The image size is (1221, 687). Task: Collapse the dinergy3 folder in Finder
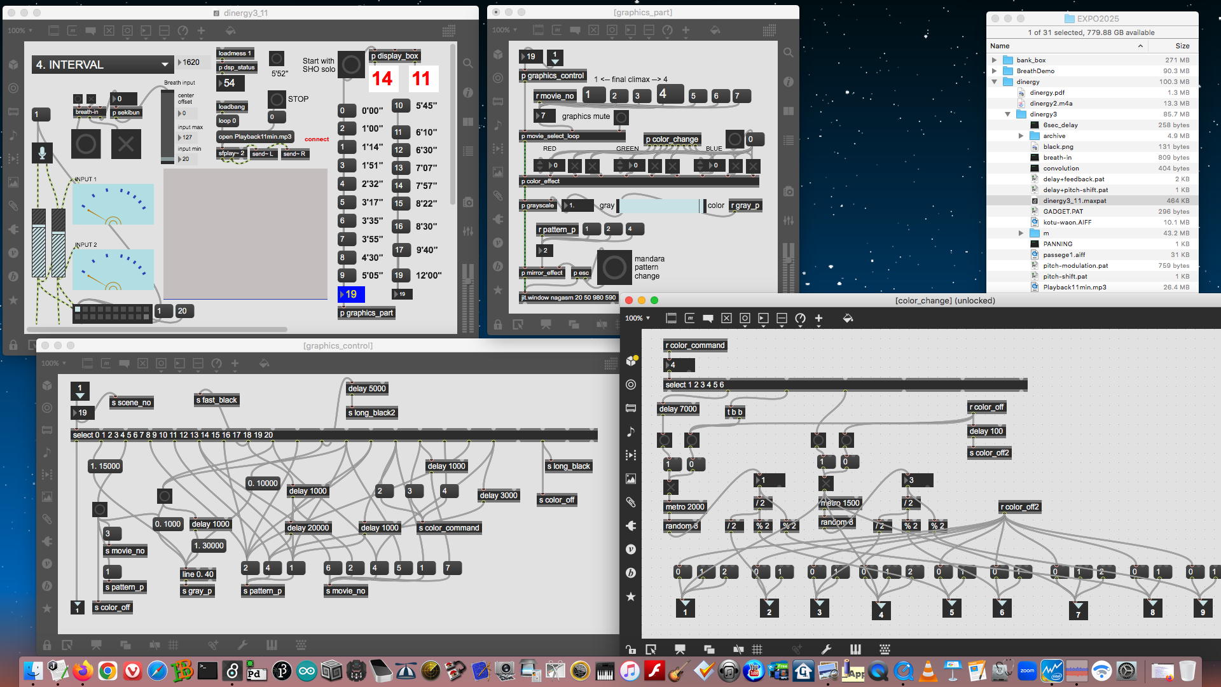coord(1008,114)
